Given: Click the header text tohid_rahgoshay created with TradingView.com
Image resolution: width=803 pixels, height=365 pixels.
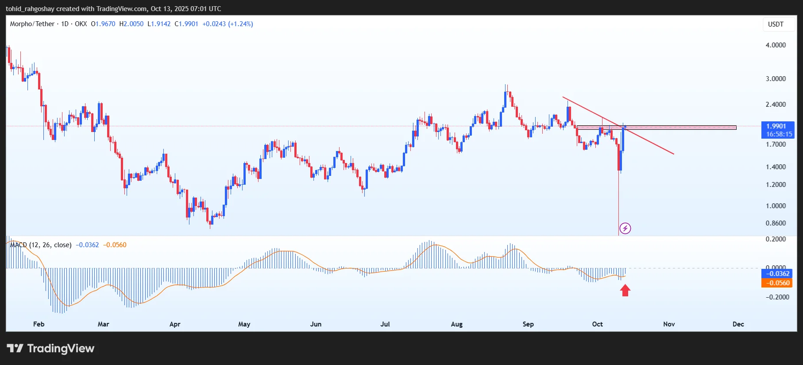Looking at the screenshot, I should 113,9.
